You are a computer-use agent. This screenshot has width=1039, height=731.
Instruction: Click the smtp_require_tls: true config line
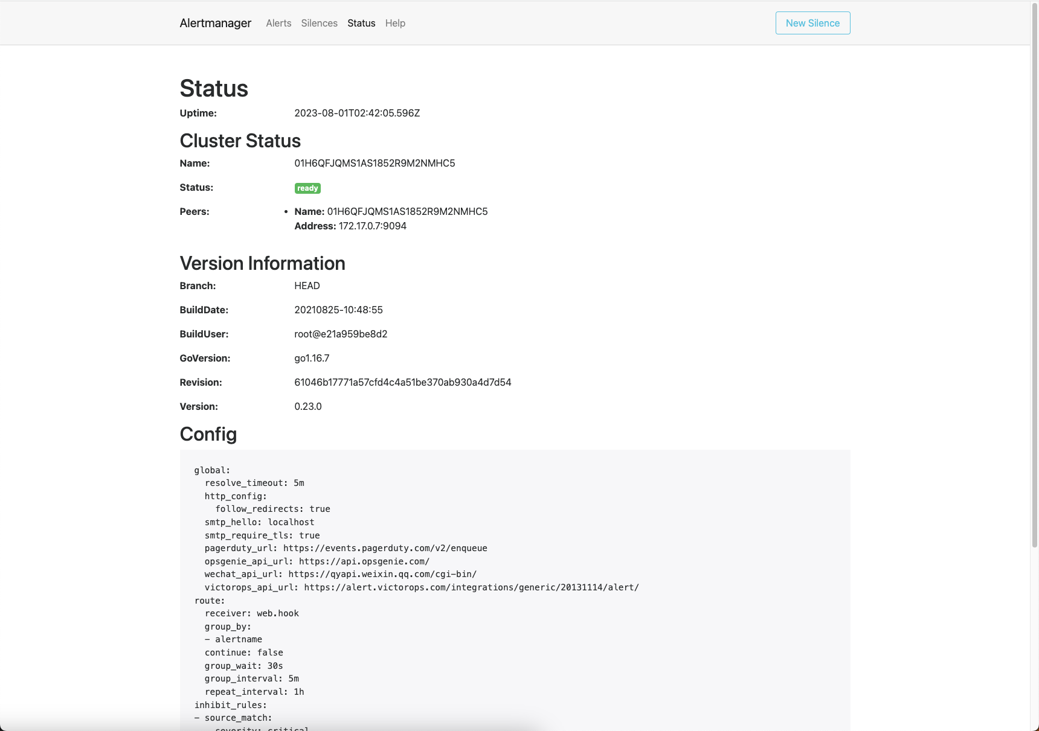[262, 535]
